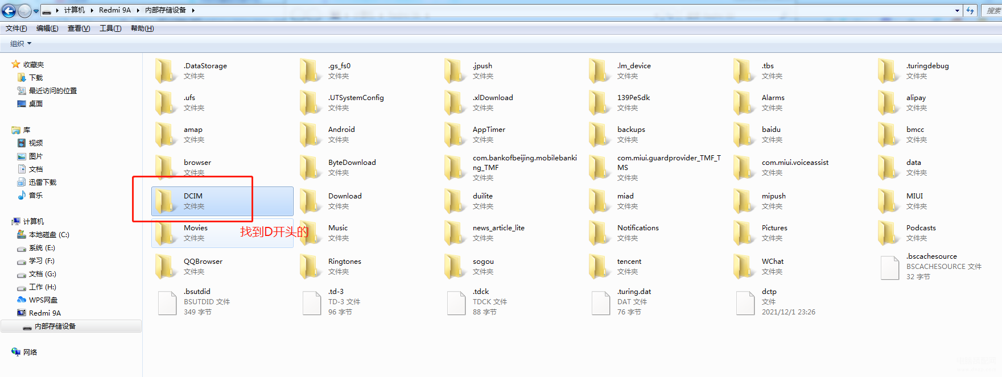
Task: Open the 工具(T) menu
Action: pos(110,28)
